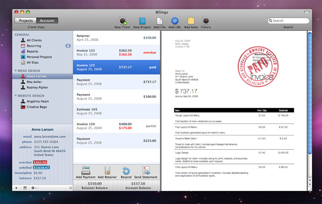
Task: Click the Resend icon
Action: [x=126, y=171]
